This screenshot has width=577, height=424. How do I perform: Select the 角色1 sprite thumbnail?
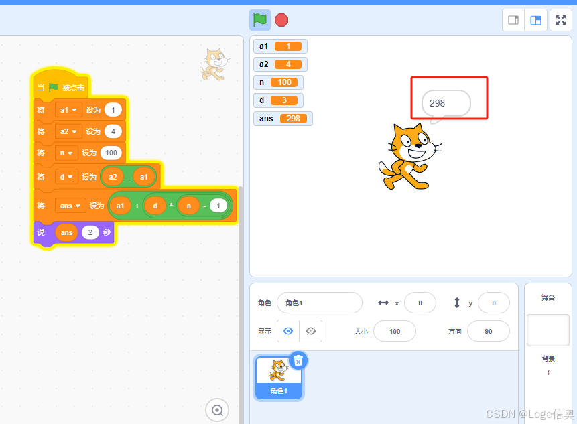(279, 377)
